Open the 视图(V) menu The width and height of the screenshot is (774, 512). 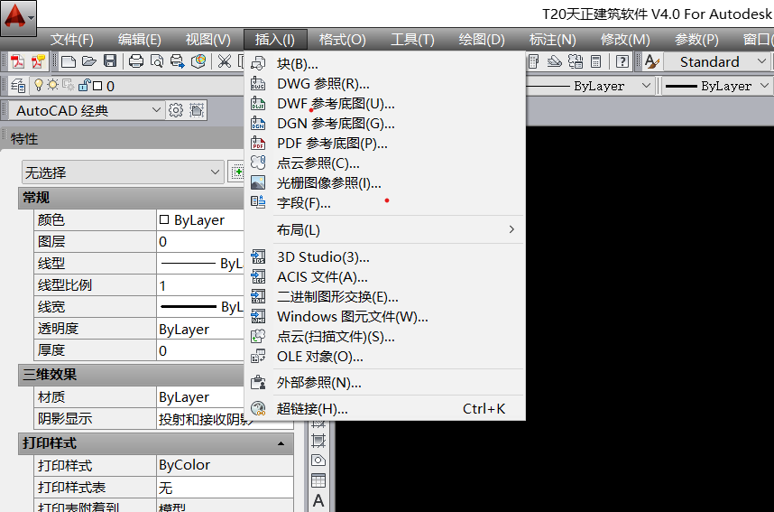[x=207, y=40]
